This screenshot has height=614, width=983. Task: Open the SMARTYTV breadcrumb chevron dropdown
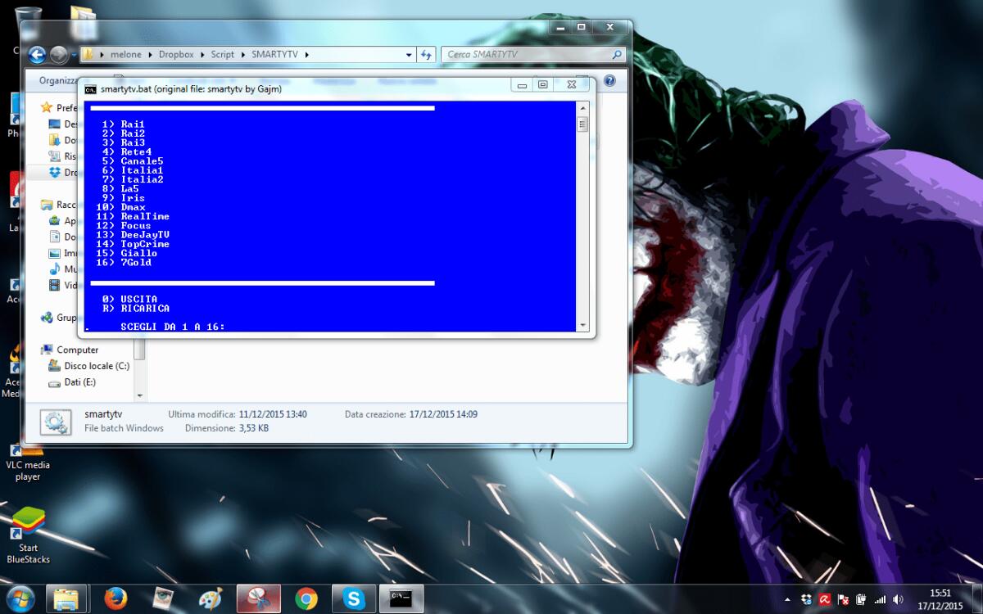pyautogui.click(x=308, y=55)
